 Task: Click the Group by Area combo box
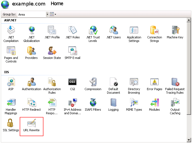point(31,14)
